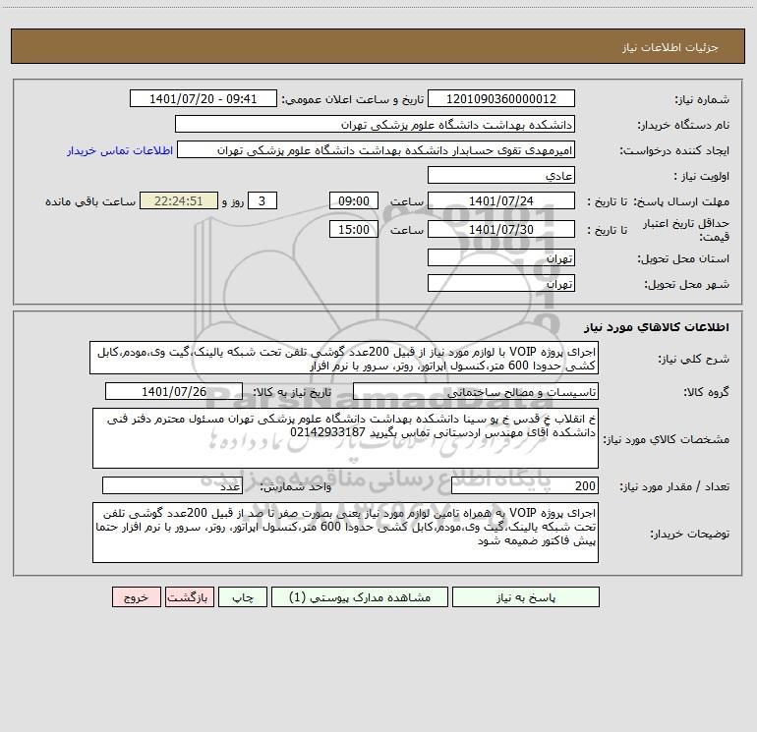757x732 pixels.
Task: Click the deadline time field 09:00
Action: coord(354,200)
